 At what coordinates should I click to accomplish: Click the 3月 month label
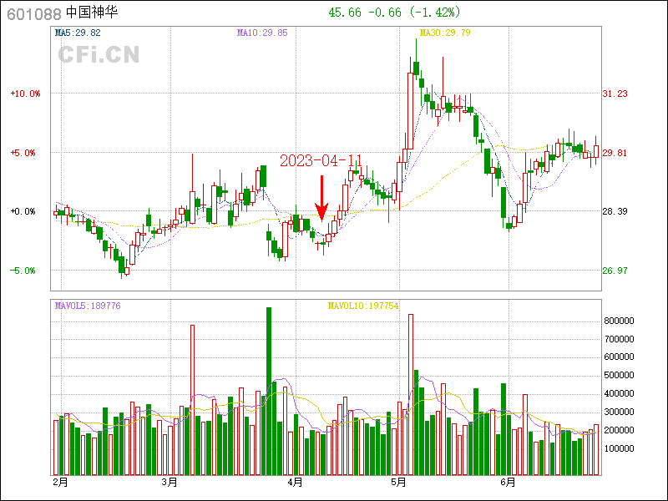click(170, 483)
